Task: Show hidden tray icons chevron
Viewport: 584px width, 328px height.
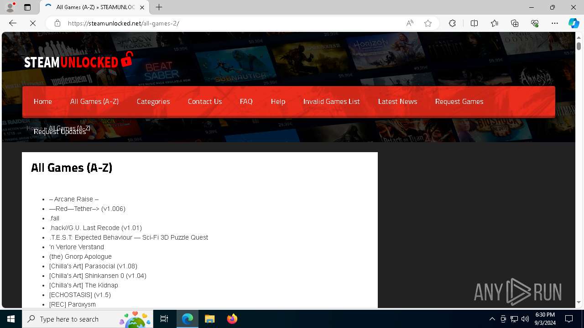Action: pos(492,319)
